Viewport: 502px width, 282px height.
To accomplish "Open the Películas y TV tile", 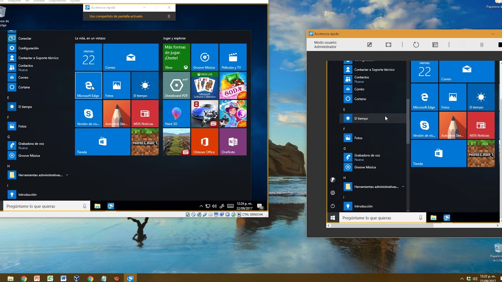I will pos(233,57).
